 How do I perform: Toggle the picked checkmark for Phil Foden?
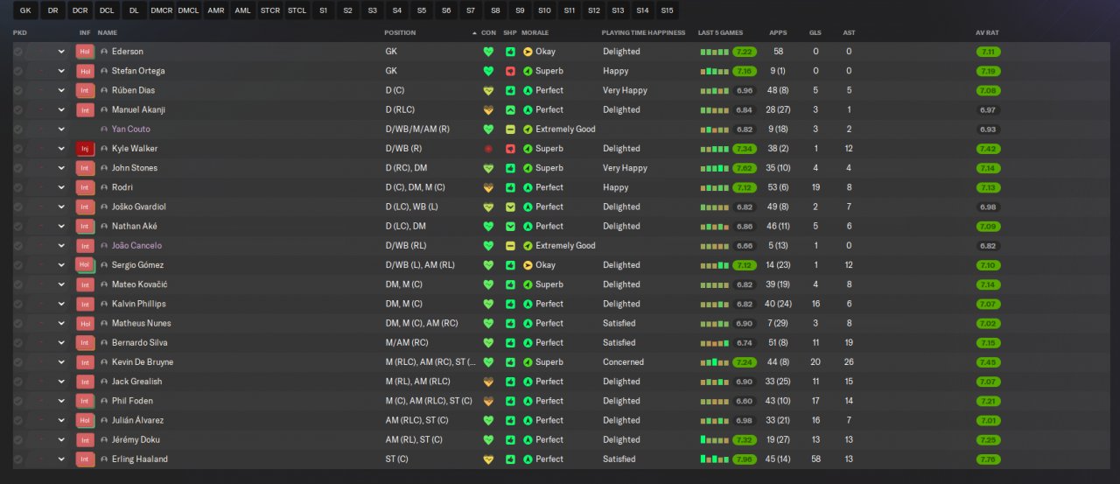click(18, 401)
